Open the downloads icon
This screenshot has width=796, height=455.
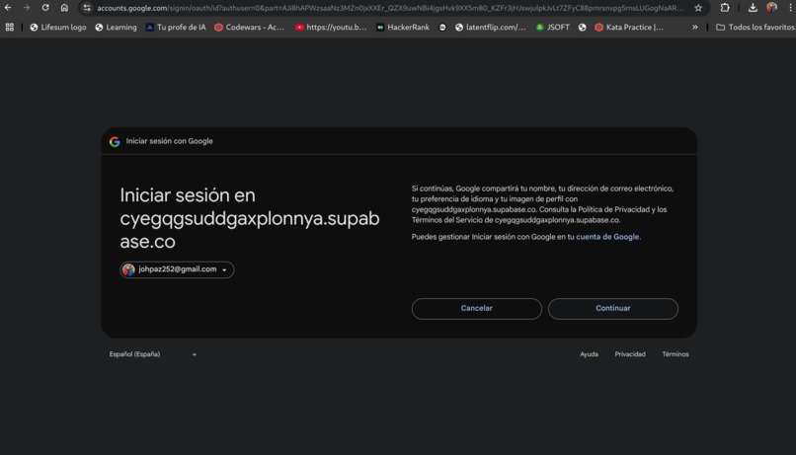point(753,8)
